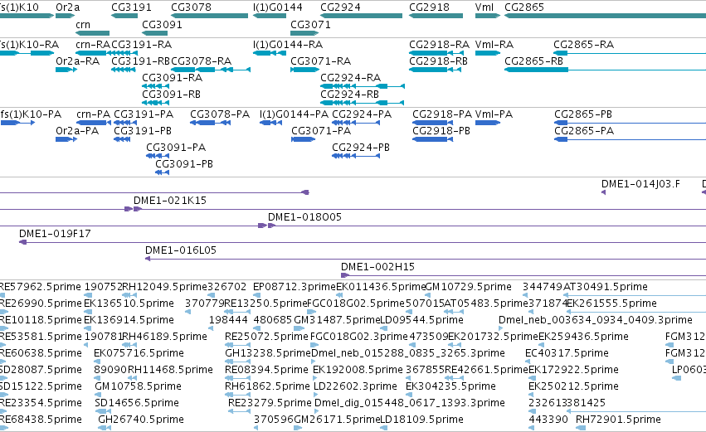
Task: Click the CG2918 gene label
Action: (x=429, y=7)
